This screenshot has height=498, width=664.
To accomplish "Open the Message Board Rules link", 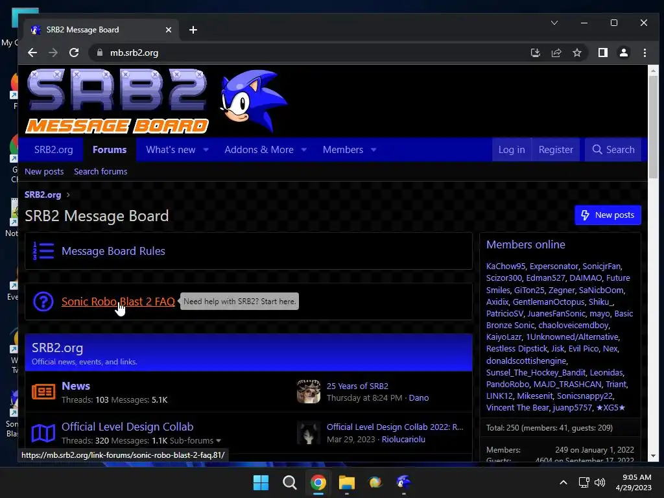I will pyautogui.click(x=113, y=251).
